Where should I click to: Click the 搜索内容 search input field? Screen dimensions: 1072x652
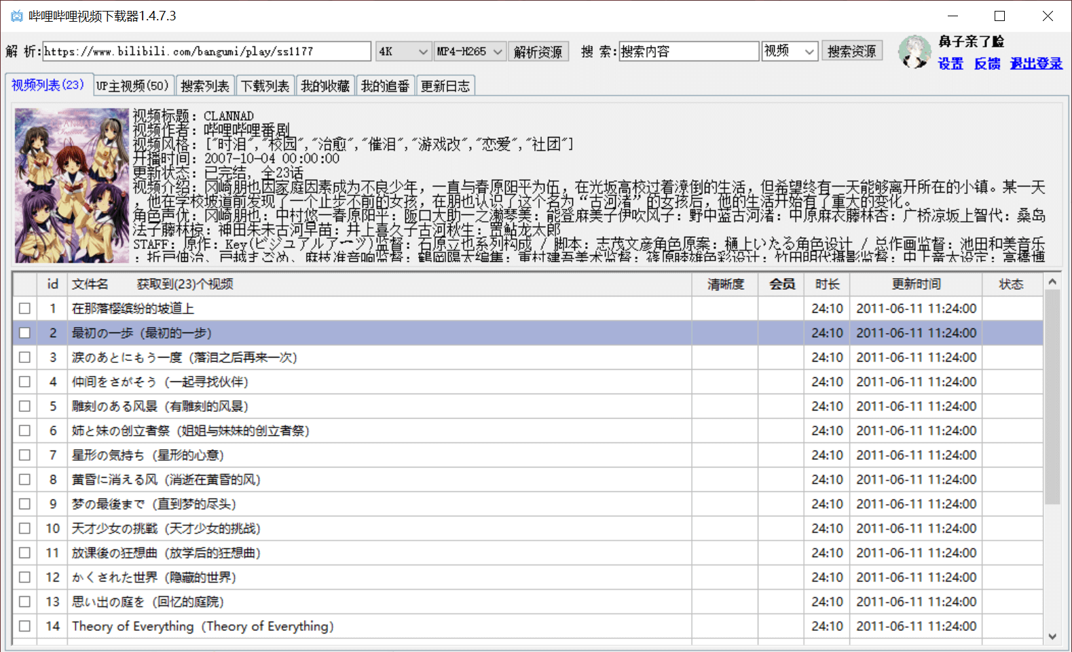[688, 52]
